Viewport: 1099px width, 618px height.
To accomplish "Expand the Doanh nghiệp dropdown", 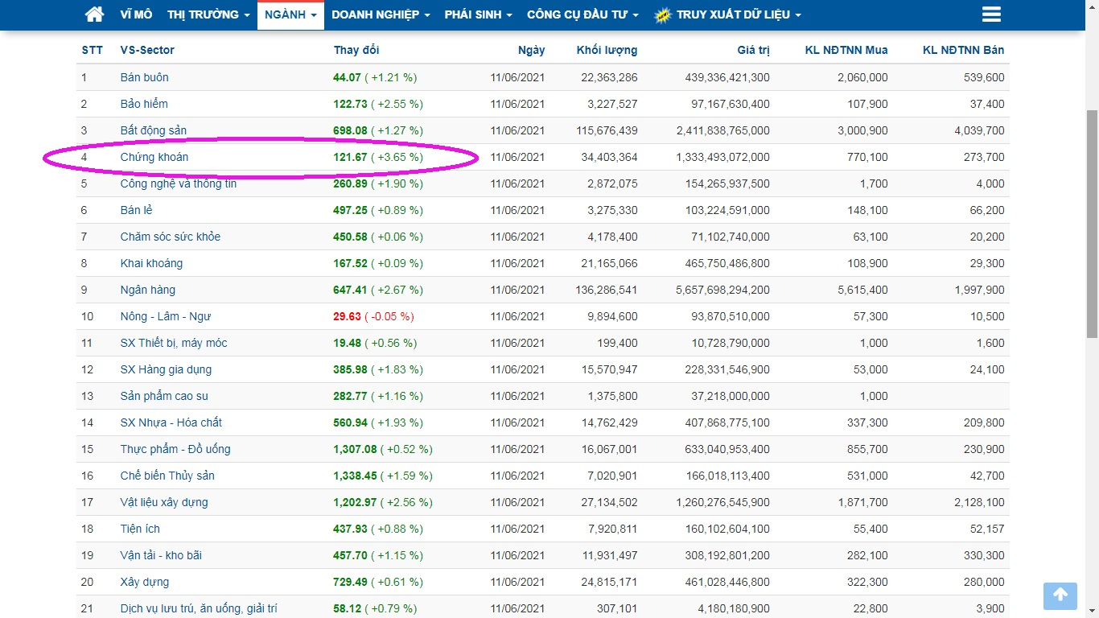I will coord(381,14).
